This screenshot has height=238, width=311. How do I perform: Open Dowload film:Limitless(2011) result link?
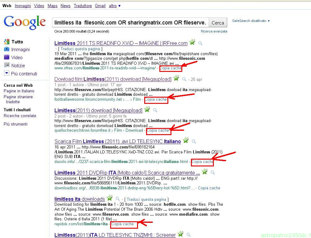click(113, 79)
